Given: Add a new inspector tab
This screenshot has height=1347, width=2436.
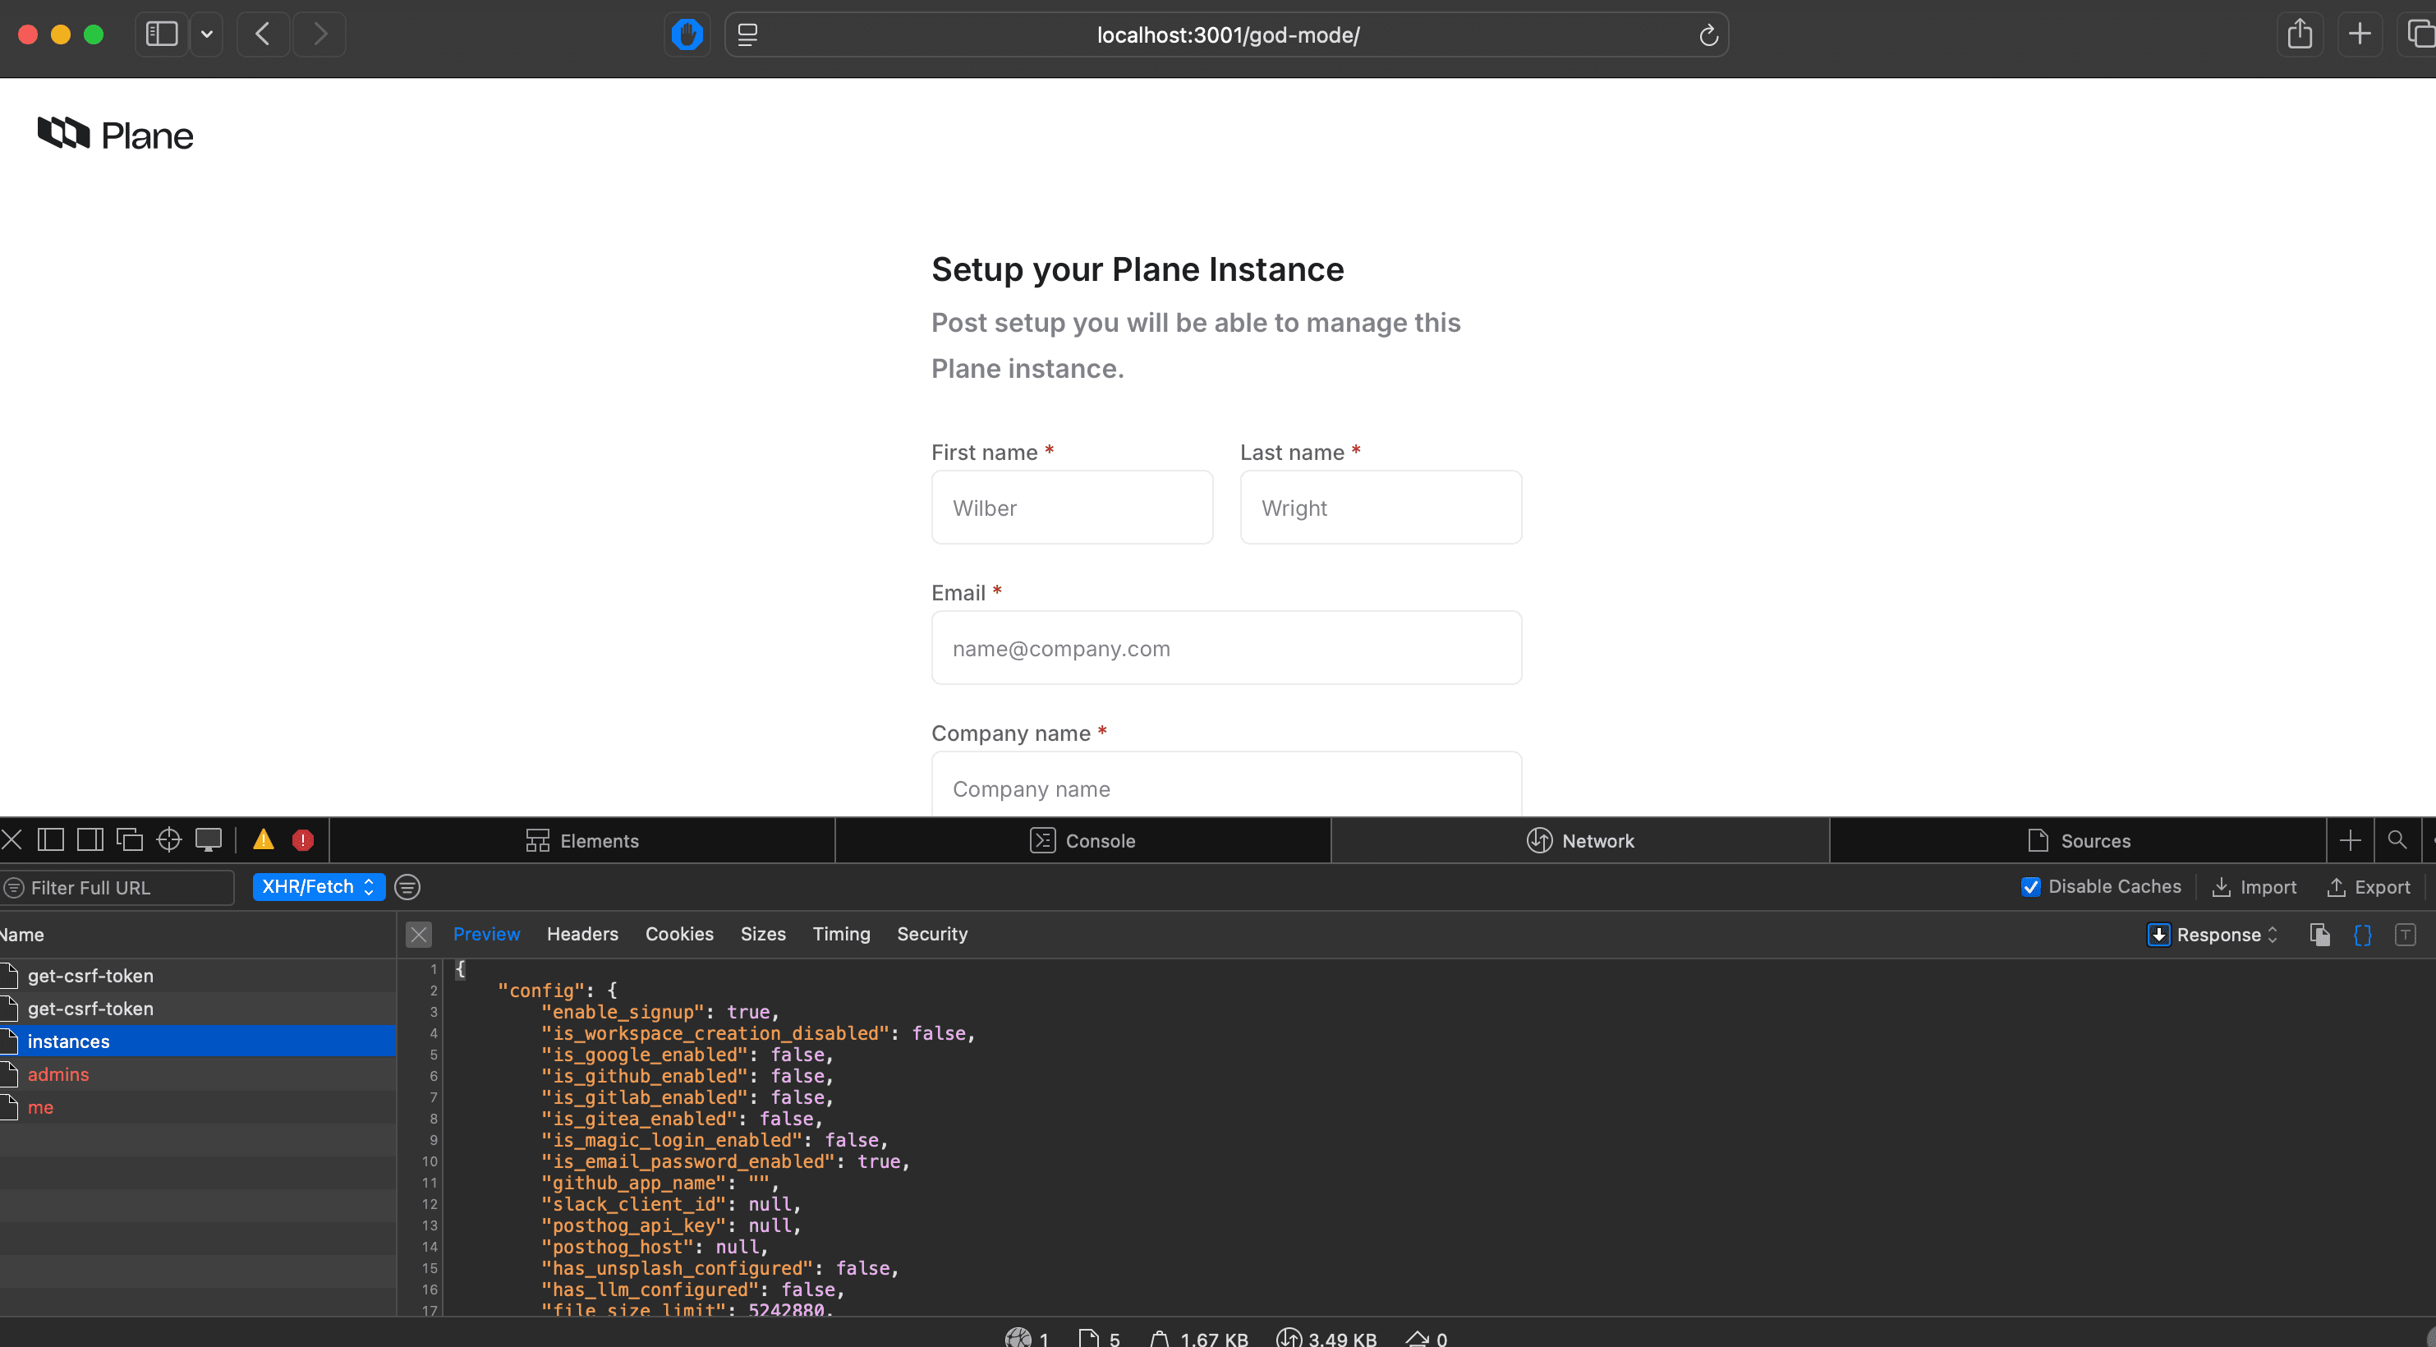Looking at the screenshot, I should point(2350,840).
